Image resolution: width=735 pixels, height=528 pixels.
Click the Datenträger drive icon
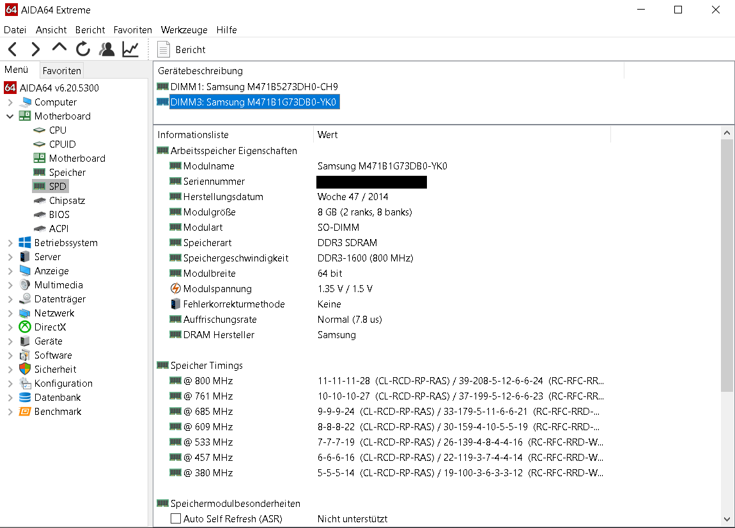25,299
